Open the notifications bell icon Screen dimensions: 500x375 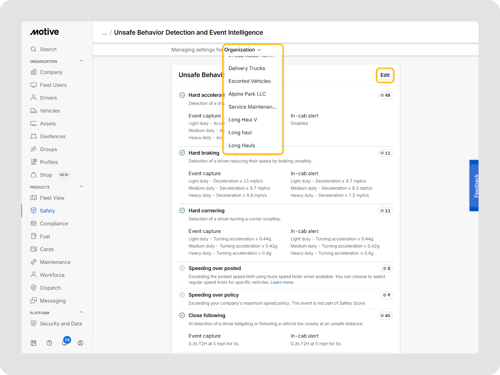(65, 343)
